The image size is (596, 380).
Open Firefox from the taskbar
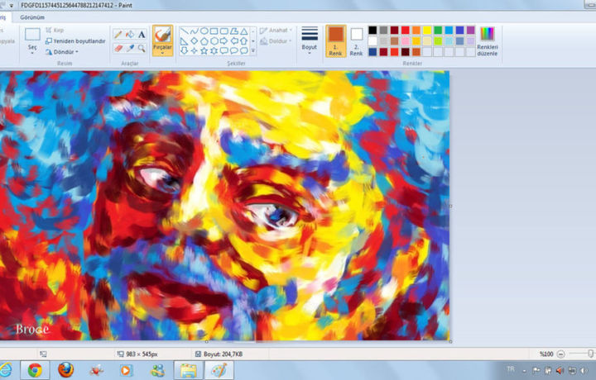(x=65, y=370)
